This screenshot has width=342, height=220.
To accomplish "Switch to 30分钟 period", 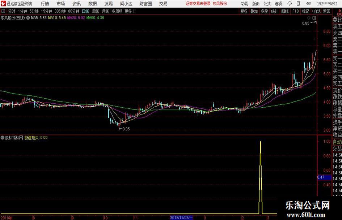I will (60, 11).
